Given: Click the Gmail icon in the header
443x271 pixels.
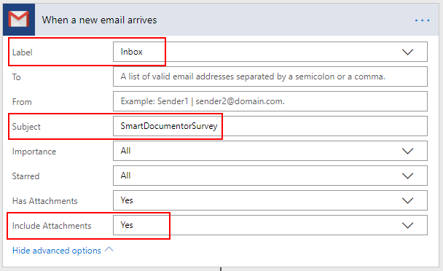Looking at the screenshot, I should coord(19,20).
